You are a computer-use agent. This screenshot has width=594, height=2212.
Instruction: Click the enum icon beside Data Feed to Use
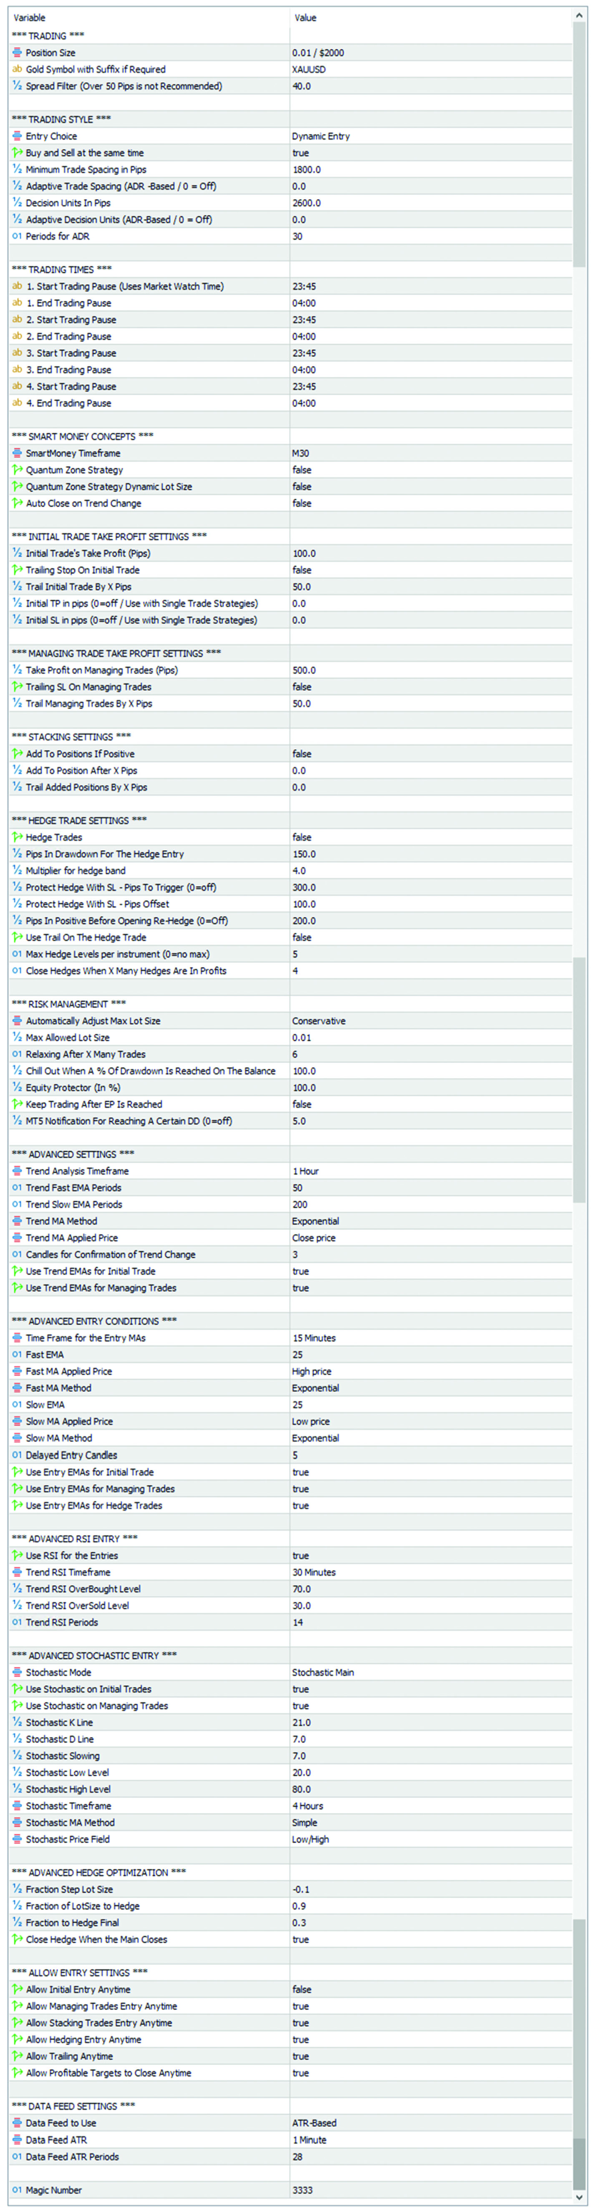(17, 2124)
